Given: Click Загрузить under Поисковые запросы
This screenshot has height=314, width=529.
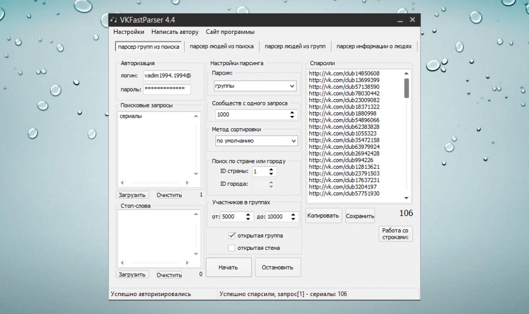Looking at the screenshot, I should point(132,195).
